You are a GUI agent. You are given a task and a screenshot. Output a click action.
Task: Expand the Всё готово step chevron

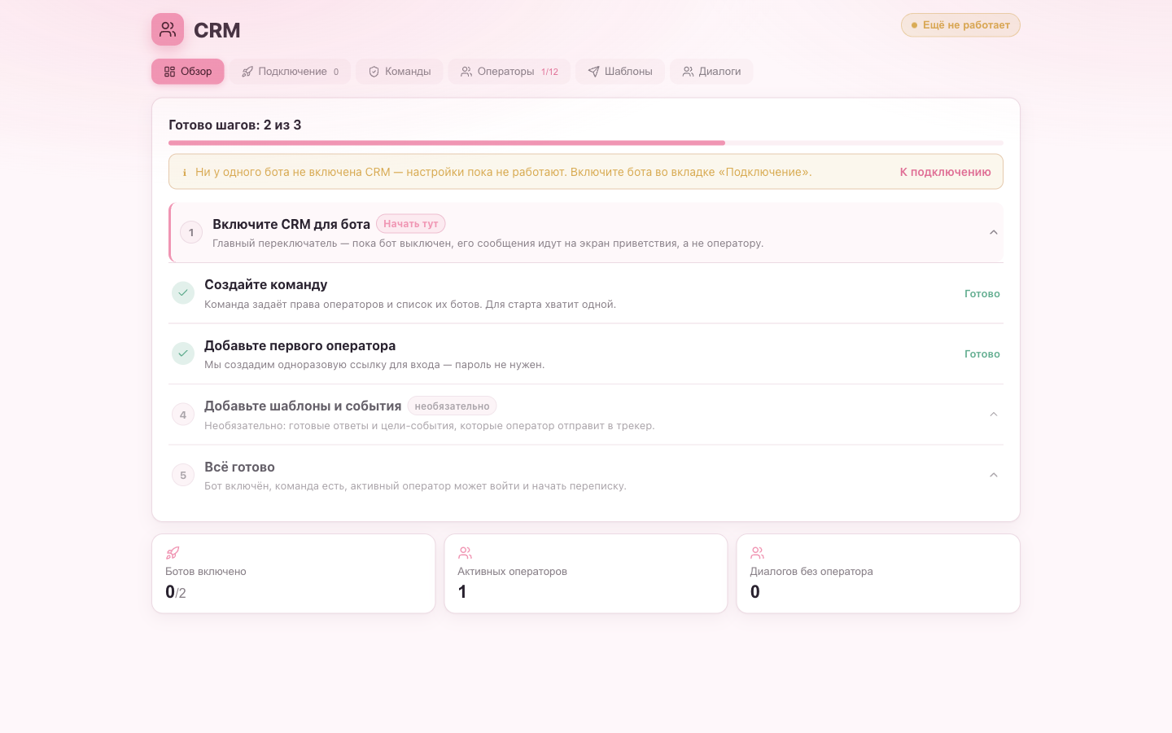(993, 475)
